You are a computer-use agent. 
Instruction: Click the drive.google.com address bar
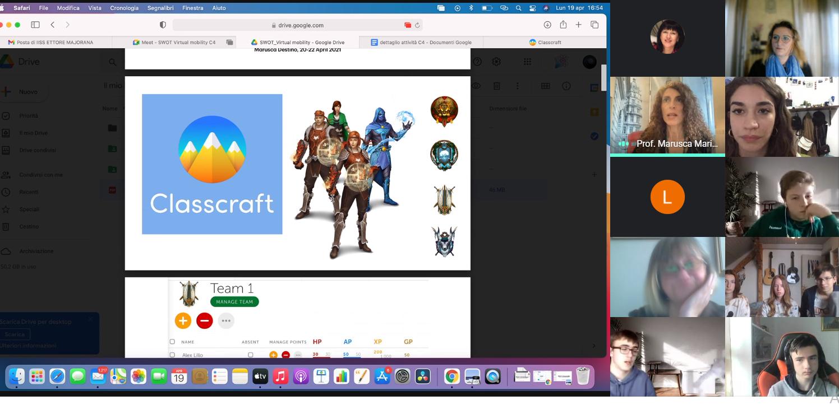(297, 25)
